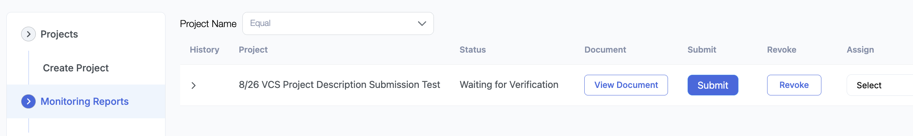Go to Create Project
This screenshot has width=913, height=136.
coord(76,68)
